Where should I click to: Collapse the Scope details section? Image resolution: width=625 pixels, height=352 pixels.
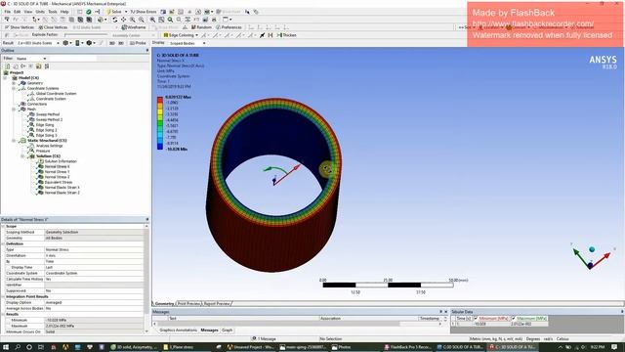pos(4,226)
